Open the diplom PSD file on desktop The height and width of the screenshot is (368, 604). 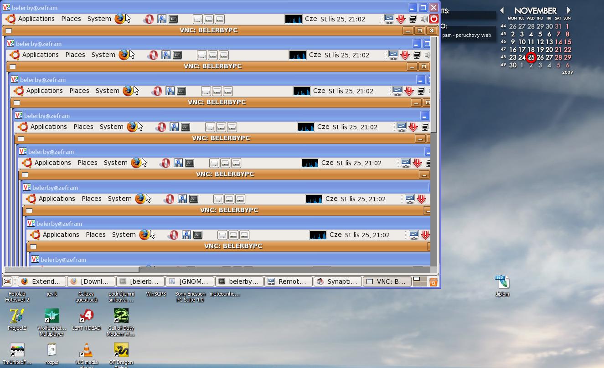502,282
